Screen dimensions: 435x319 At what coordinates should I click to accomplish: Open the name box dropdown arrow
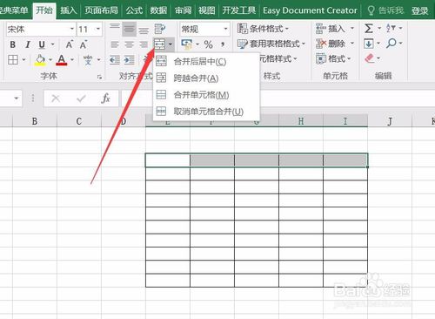17,98
